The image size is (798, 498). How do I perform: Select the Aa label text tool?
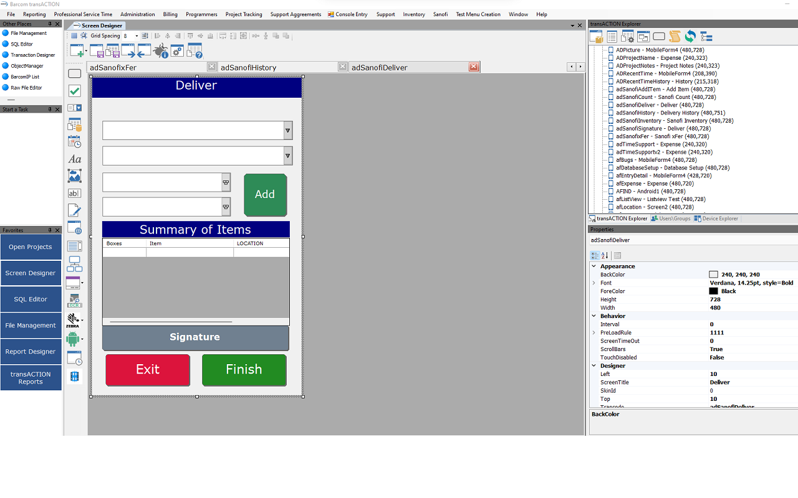coord(74,159)
